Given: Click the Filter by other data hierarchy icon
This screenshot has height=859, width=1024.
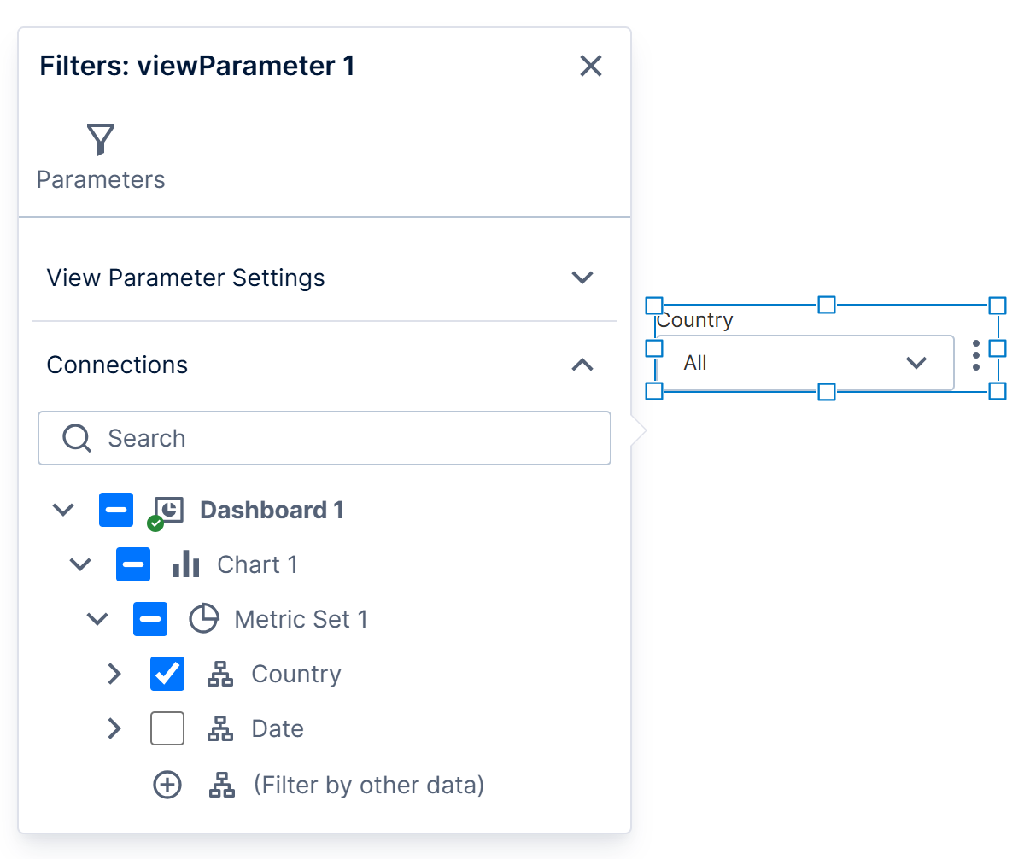Looking at the screenshot, I should 222,785.
